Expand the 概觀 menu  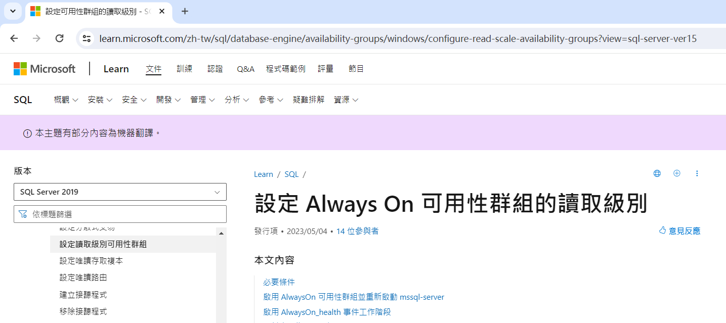66,100
